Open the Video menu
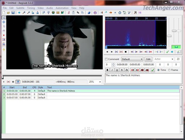 click(x=40, y=8)
